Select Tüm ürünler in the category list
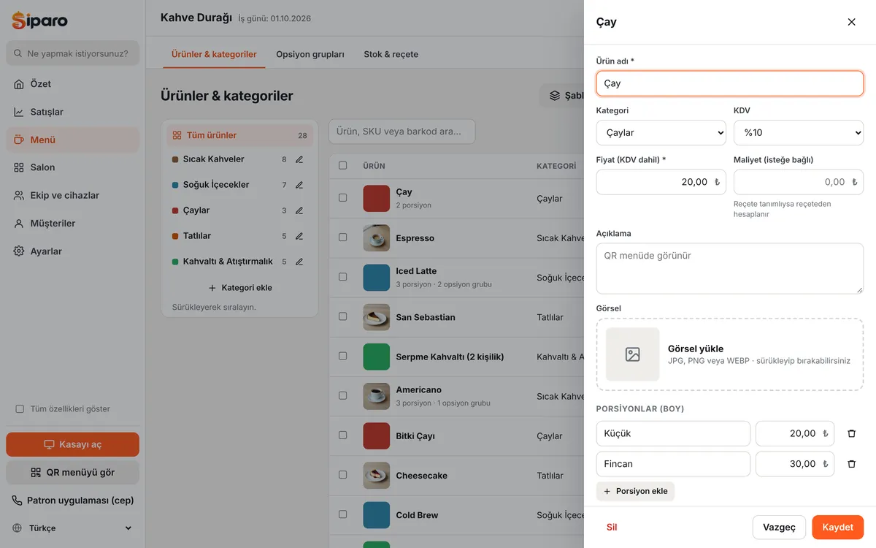This screenshot has width=876, height=548. click(239, 135)
